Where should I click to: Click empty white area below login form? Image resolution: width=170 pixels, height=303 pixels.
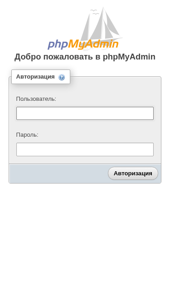pos(85,242)
